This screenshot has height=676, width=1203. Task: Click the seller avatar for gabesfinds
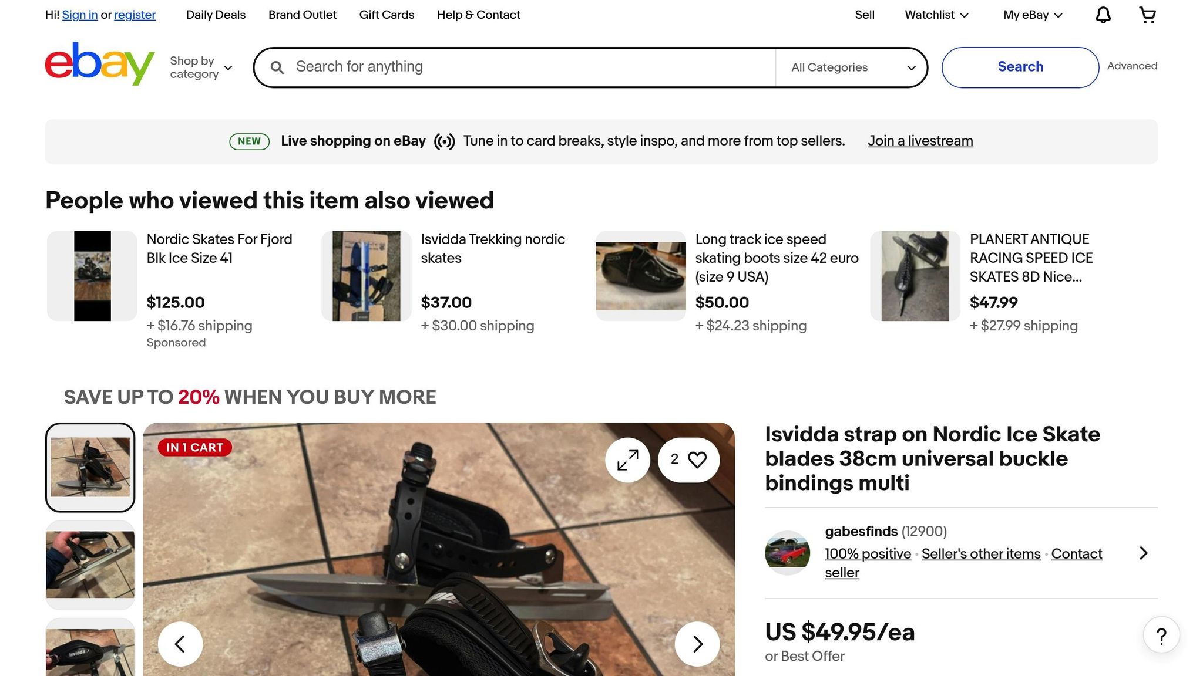(787, 553)
